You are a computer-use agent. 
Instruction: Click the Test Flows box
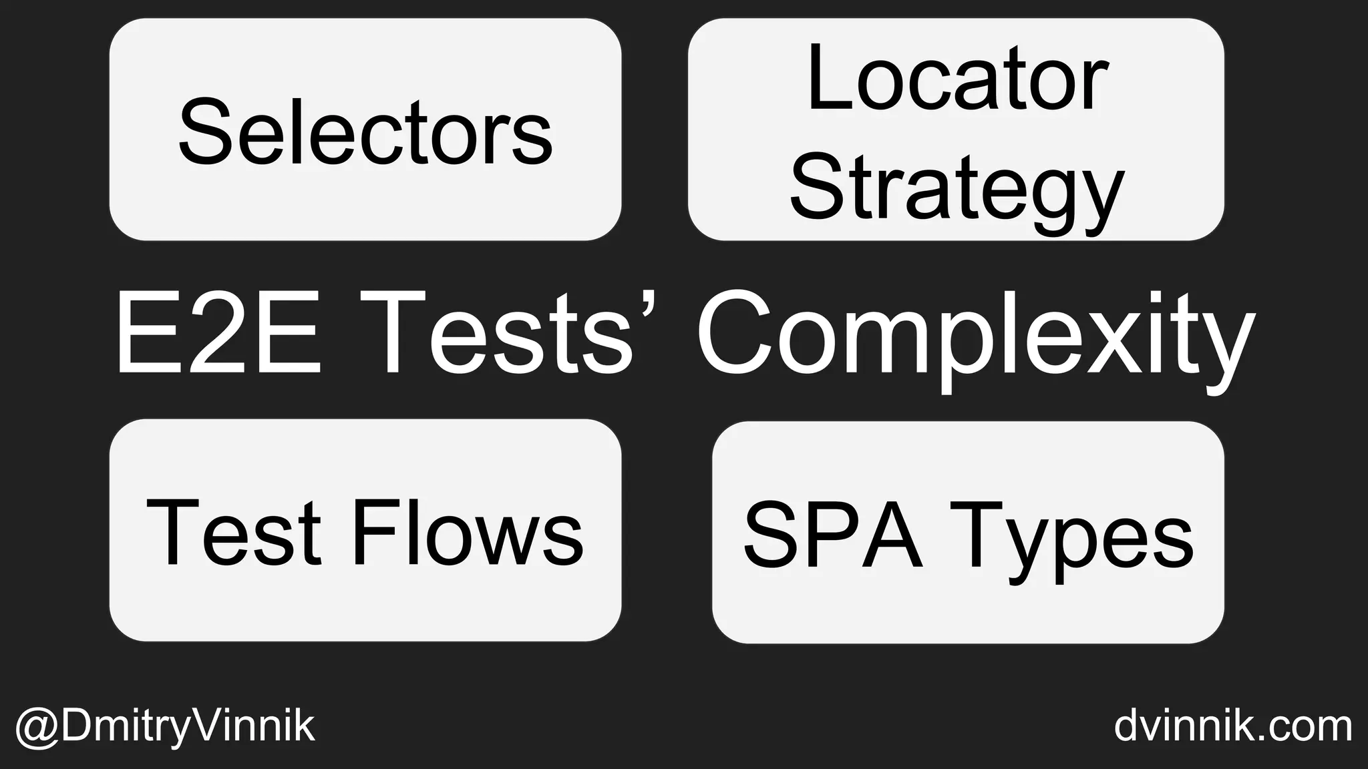point(365,530)
